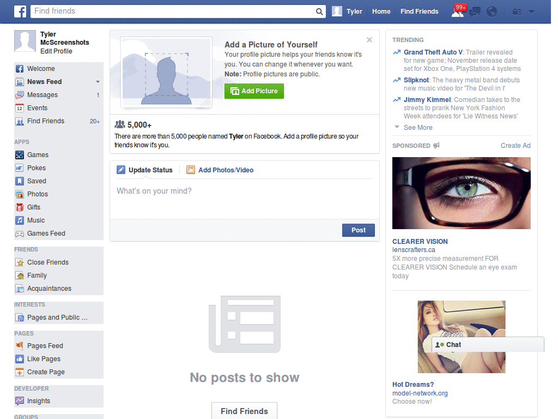Image resolution: width=558 pixels, height=419 pixels.
Task: Click the What's on your mind text box
Action: pos(245,199)
